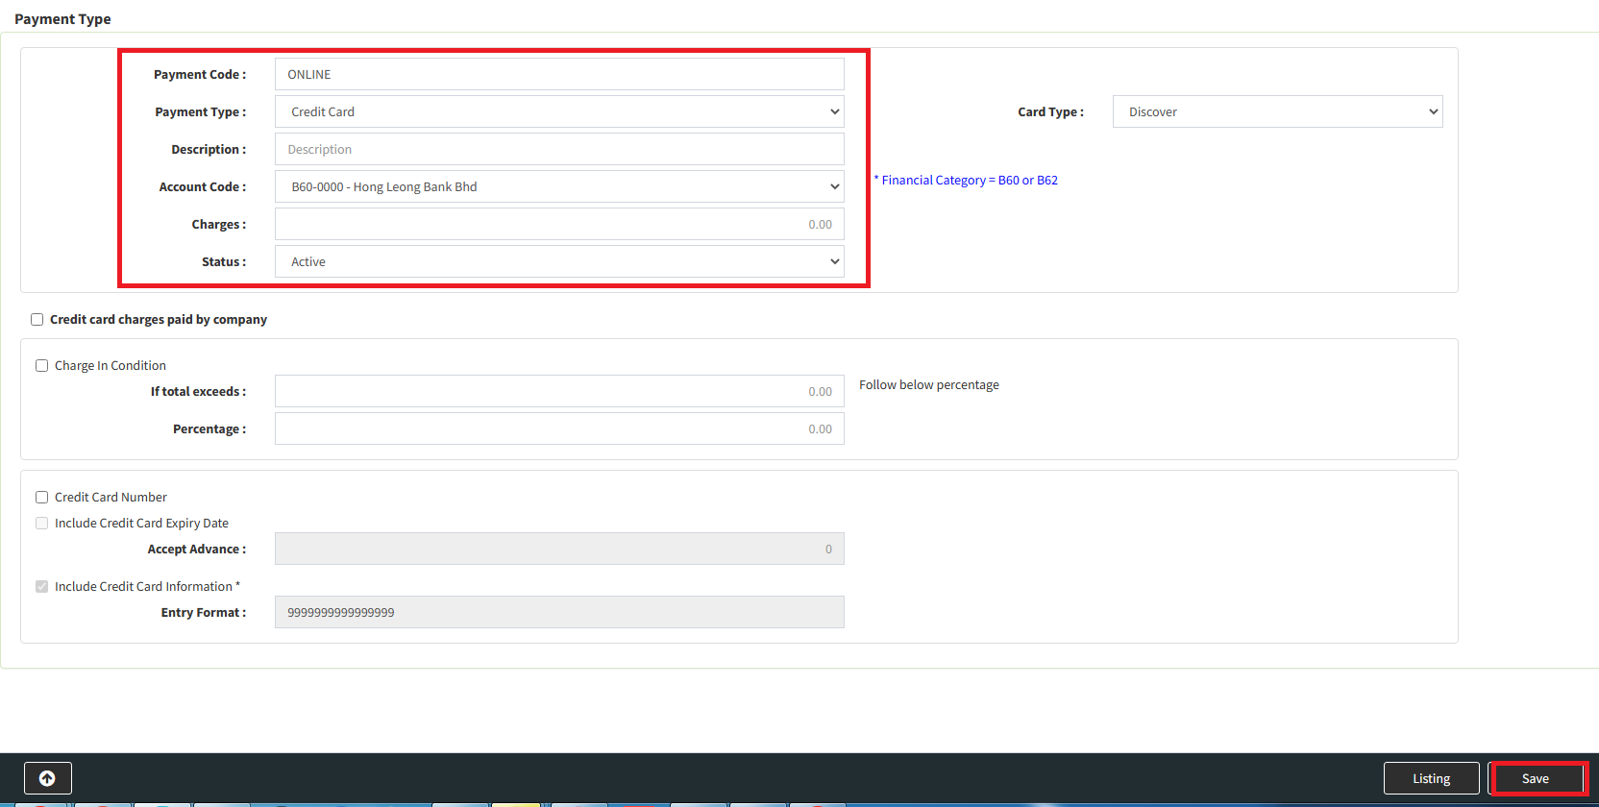
Task: Click the Payment Code input field
Action: tap(559, 75)
